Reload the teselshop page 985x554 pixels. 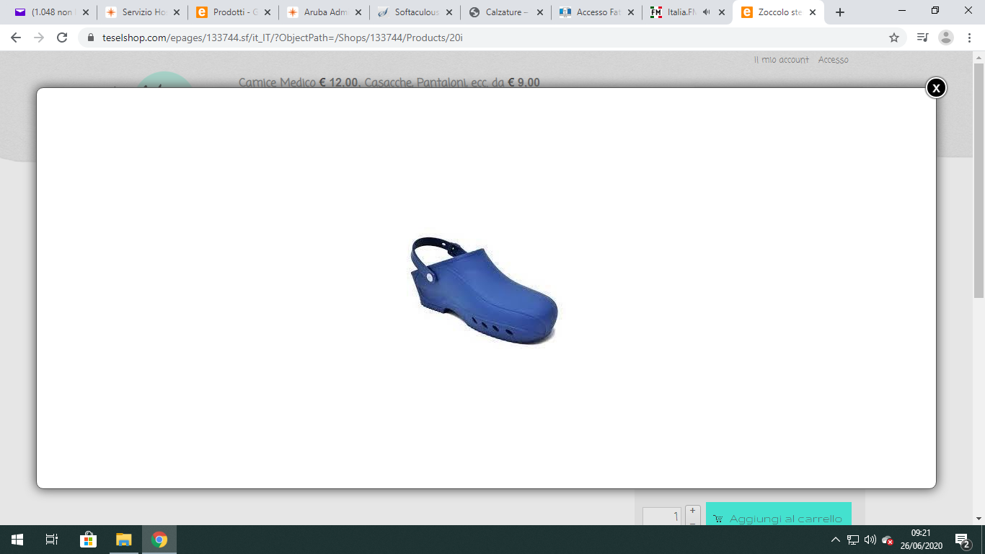[x=62, y=38]
